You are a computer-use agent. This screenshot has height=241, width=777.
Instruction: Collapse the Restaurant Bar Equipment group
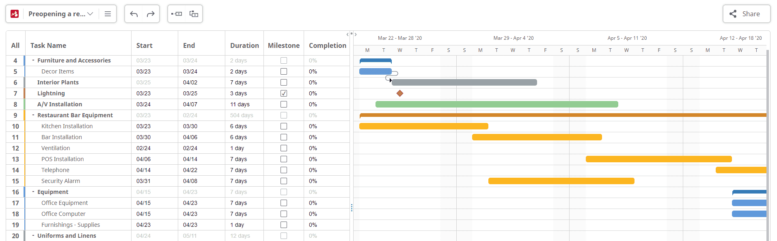click(34, 115)
